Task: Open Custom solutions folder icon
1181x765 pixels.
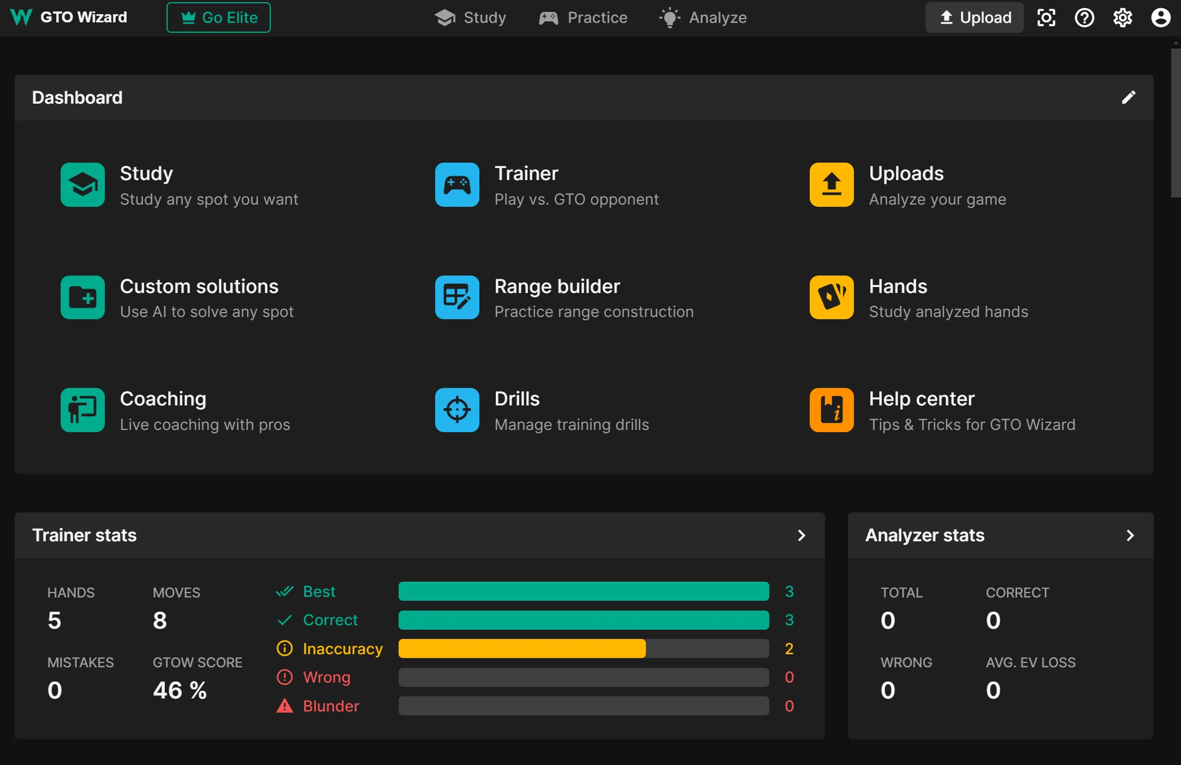Action: point(82,297)
